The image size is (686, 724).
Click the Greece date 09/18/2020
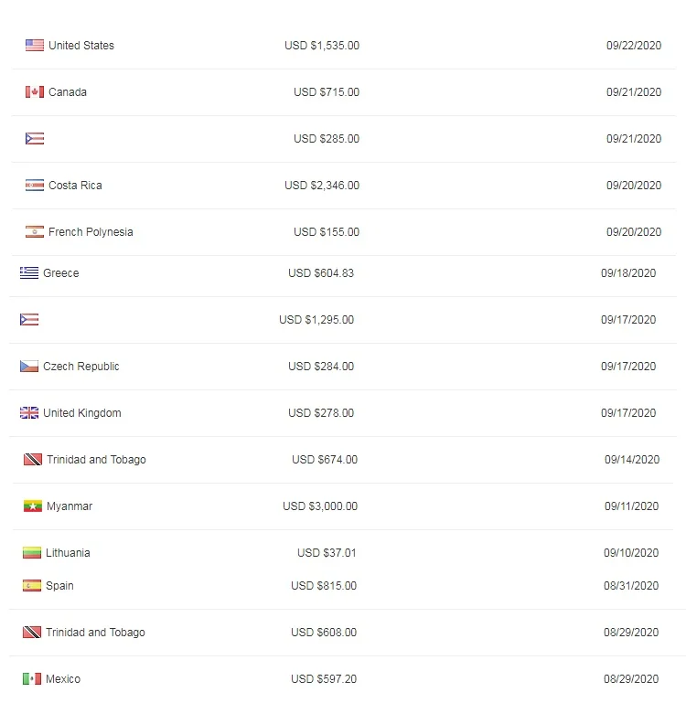pos(628,273)
